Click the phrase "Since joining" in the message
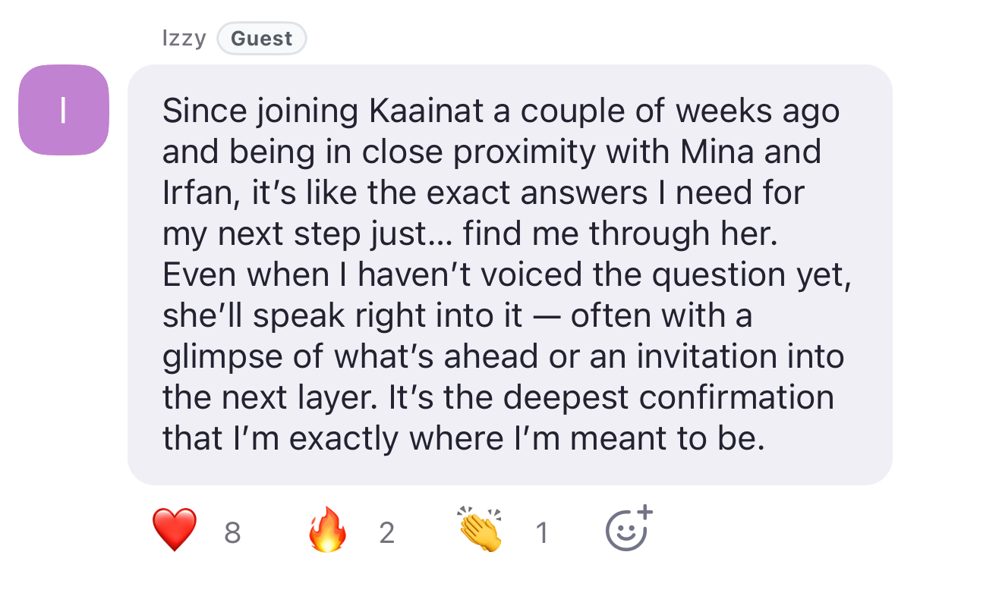 point(260,113)
